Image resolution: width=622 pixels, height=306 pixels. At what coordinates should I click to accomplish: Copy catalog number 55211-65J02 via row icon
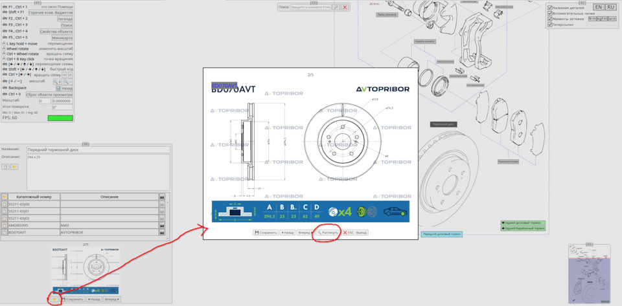[x=5, y=218]
